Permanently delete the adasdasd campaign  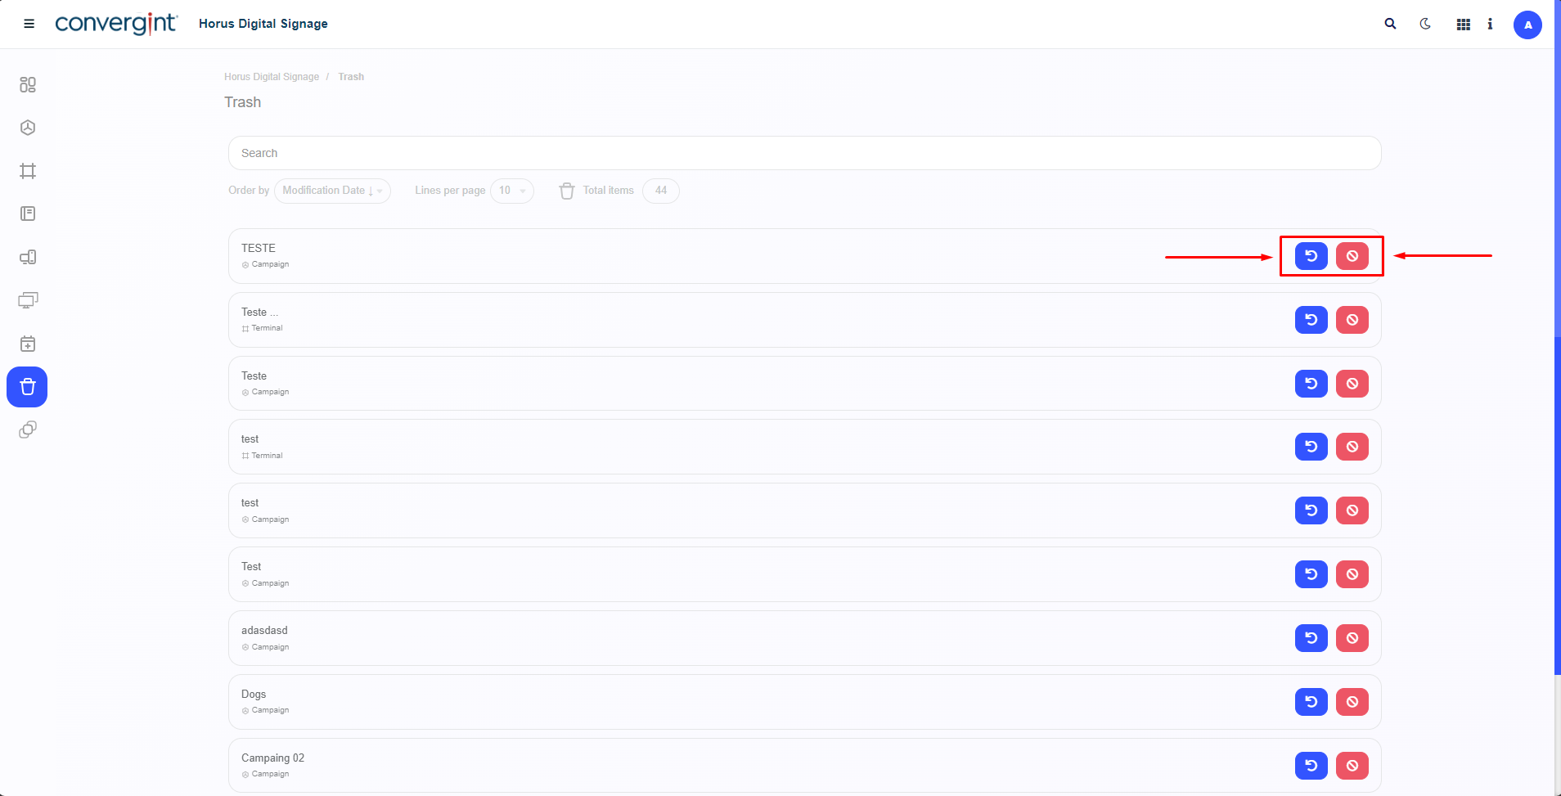point(1352,638)
